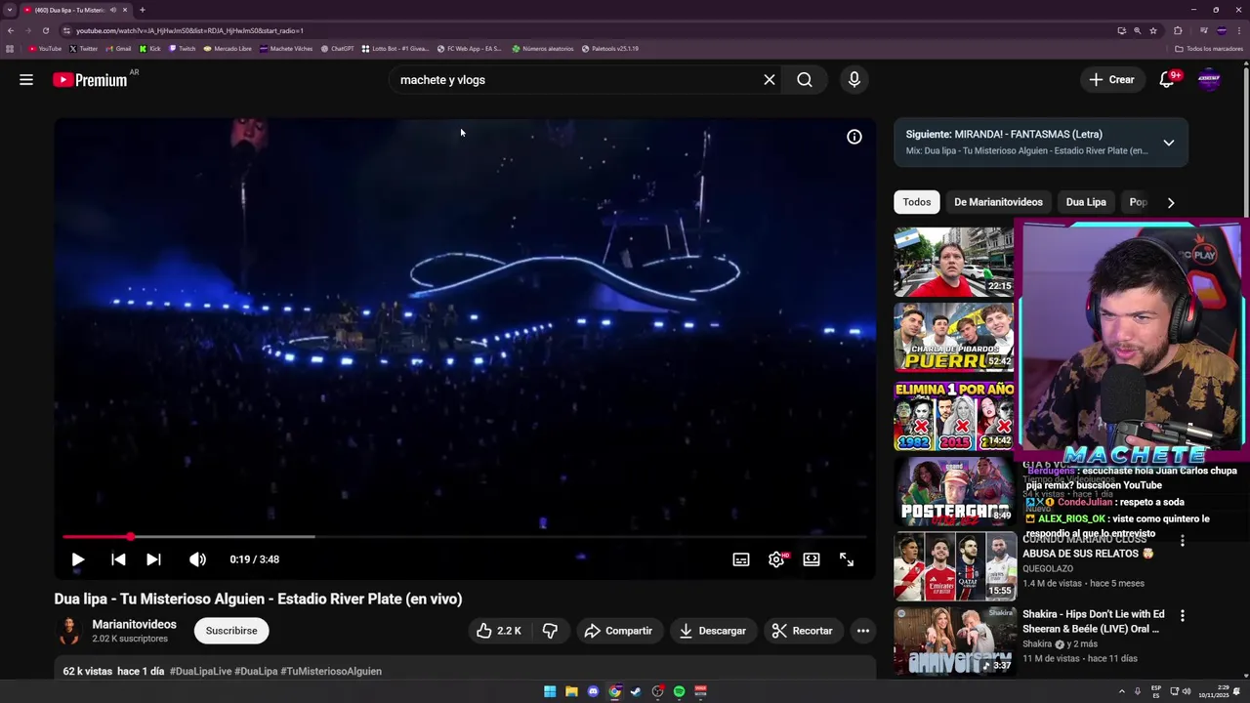Open the 22:15 recommended video thumbnail

click(954, 262)
